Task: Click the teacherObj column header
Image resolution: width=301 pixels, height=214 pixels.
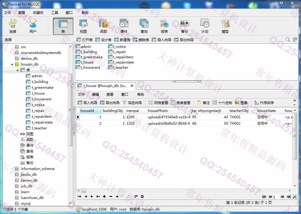Action: [x=243, y=111]
